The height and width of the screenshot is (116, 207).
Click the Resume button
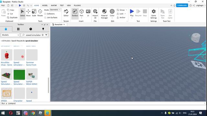138,13
